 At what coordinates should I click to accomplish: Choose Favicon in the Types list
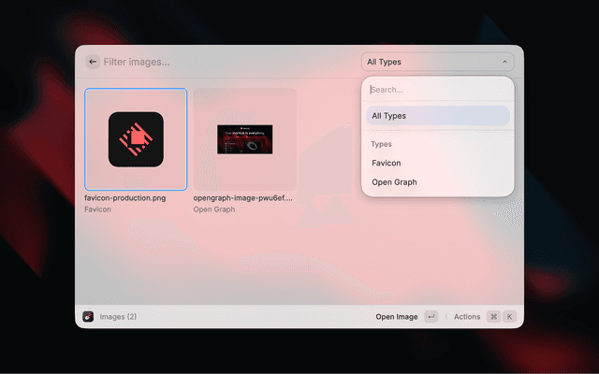pos(387,163)
